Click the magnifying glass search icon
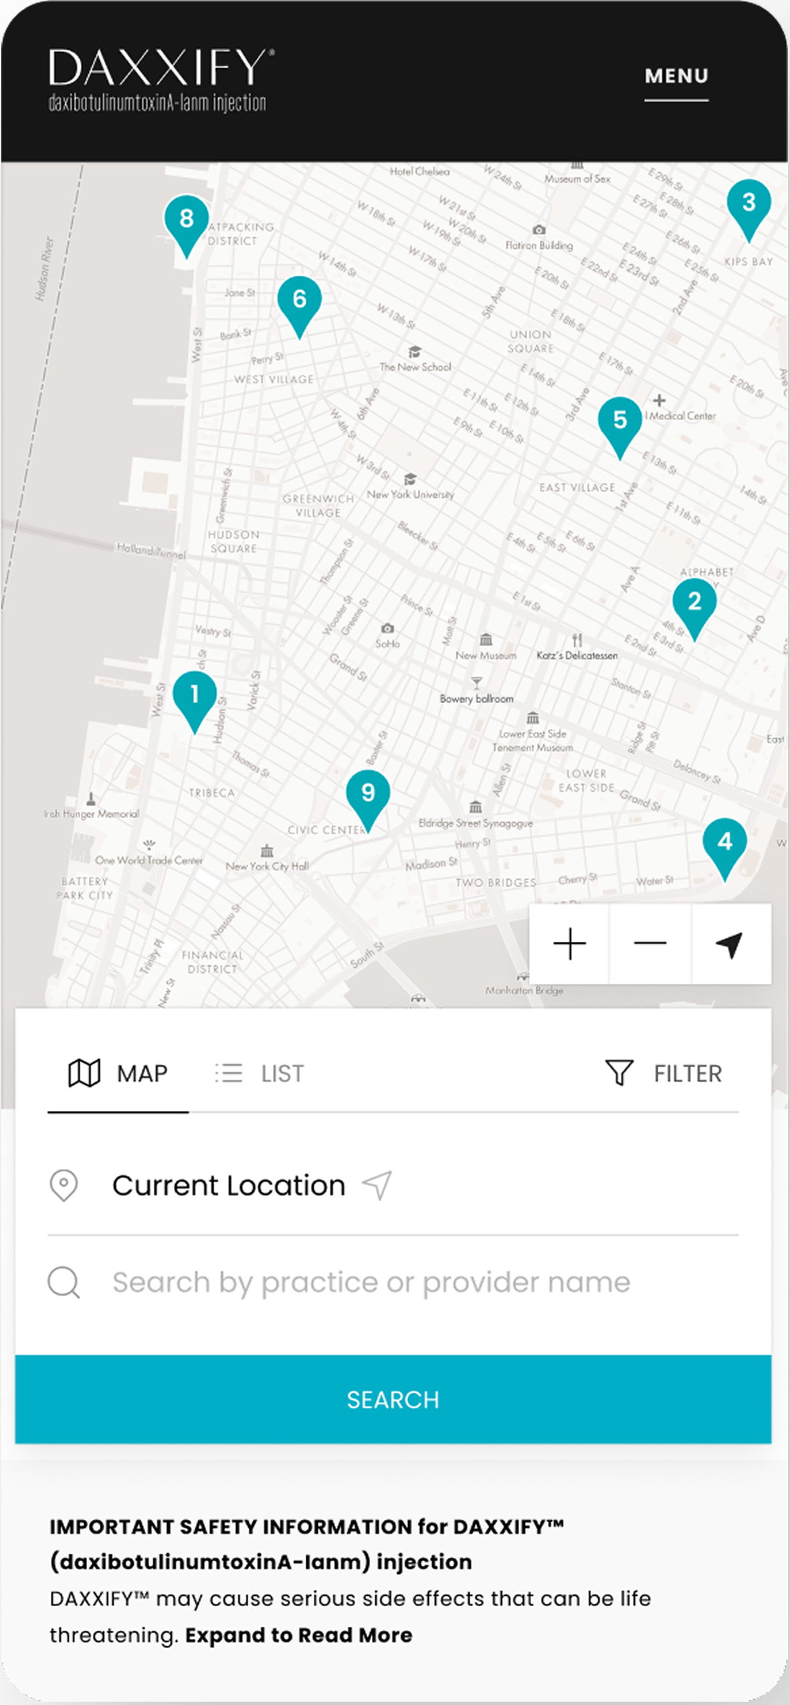 [x=64, y=1282]
